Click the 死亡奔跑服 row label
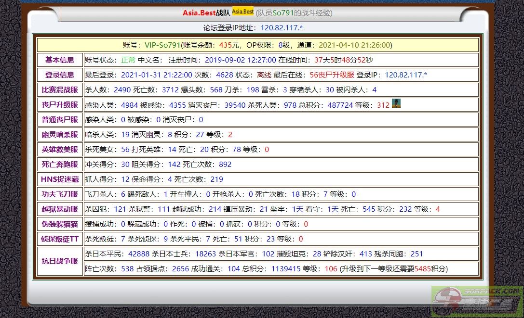The height and width of the screenshot is (318, 524). 60,165
